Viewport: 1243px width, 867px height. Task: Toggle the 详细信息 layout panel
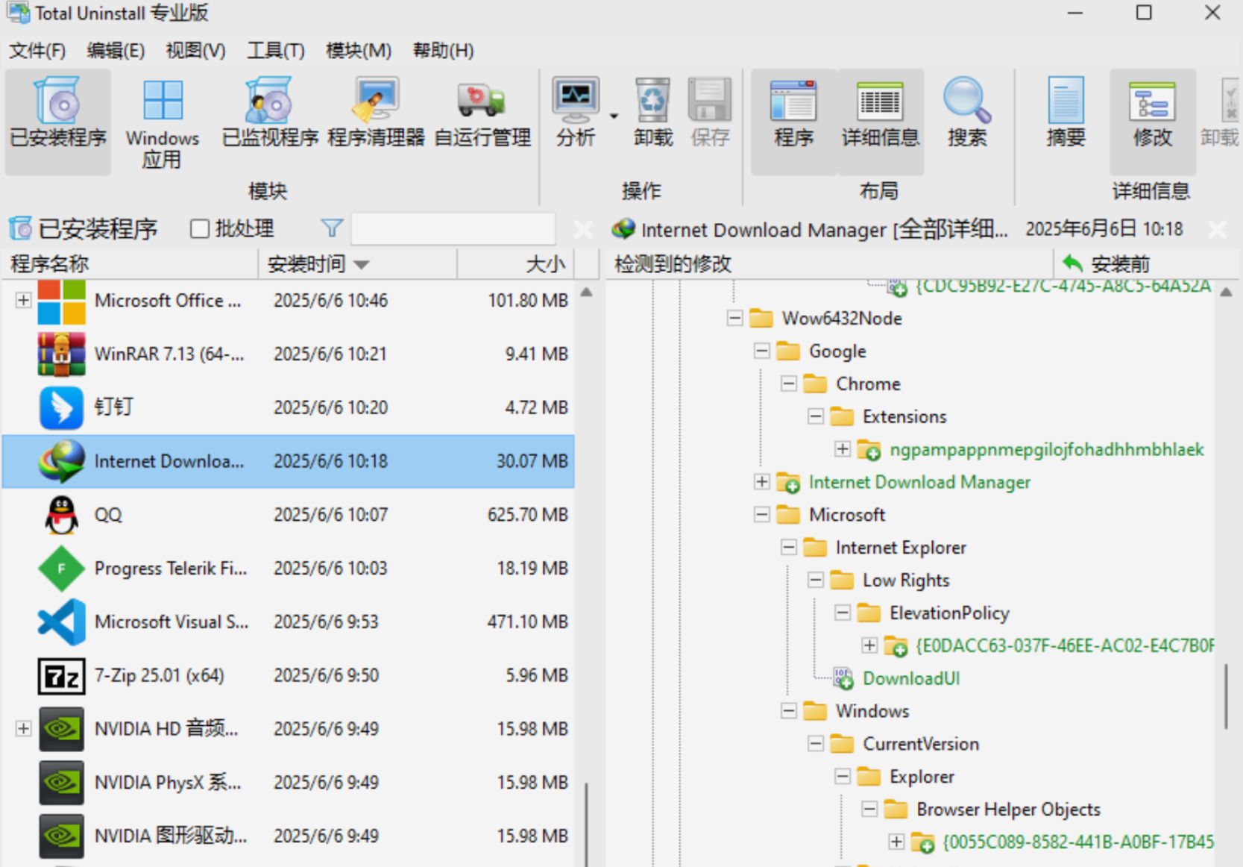(x=880, y=113)
